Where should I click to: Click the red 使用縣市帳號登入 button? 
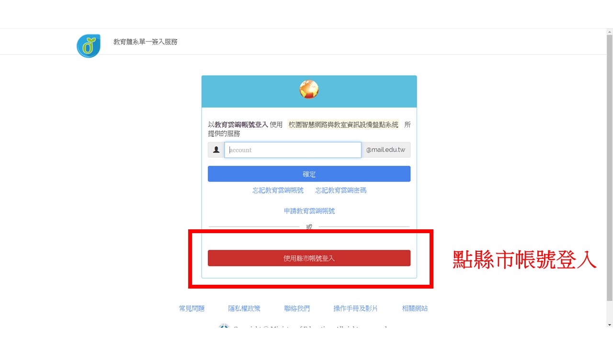309,258
